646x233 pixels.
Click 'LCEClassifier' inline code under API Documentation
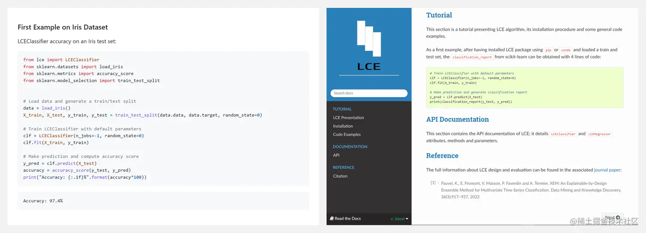pos(563,134)
